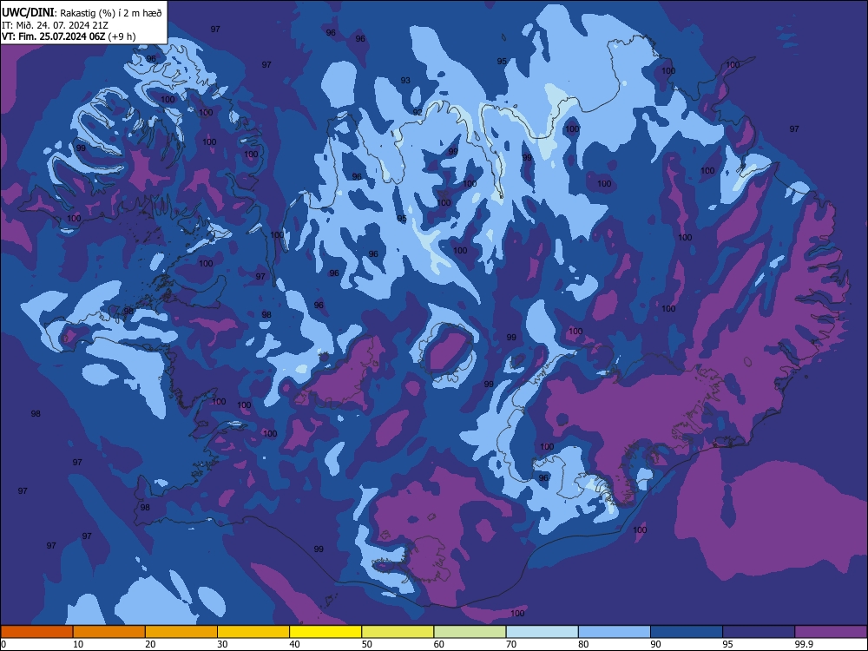This screenshot has width=868, height=651.
Task: Click the legend label '90'
Action: (655, 644)
